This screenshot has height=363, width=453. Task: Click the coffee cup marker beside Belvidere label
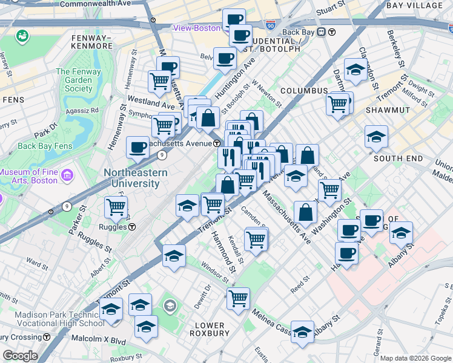click(x=225, y=60)
